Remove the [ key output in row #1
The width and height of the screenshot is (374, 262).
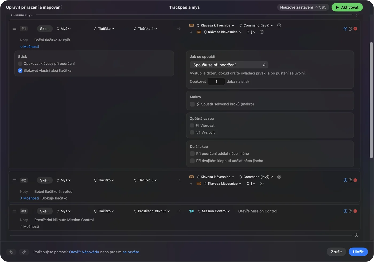pos(262,32)
